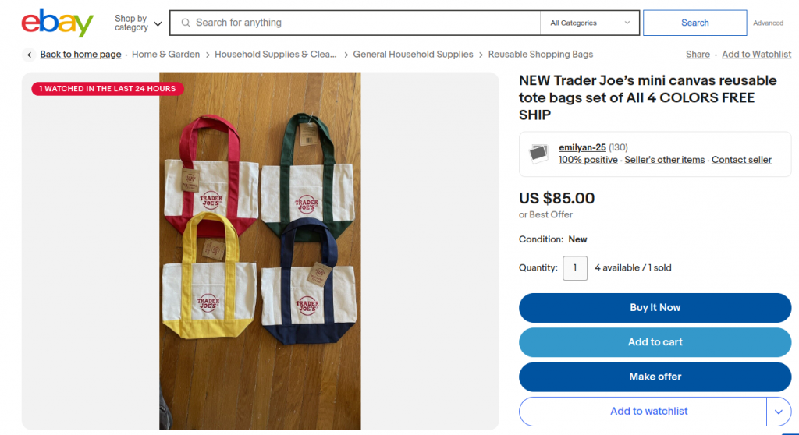799x435 pixels.
Task: Open the Shop by category menu
Action: pyautogui.click(x=138, y=23)
